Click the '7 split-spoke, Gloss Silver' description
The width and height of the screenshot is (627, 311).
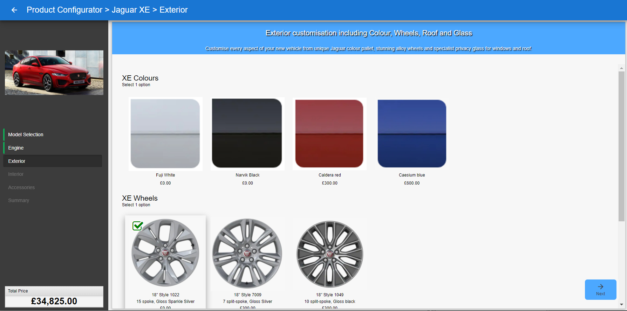coord(247,302)
